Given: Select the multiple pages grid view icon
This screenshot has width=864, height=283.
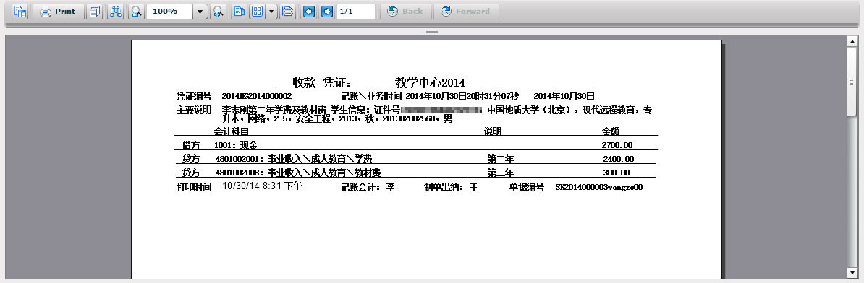Looking at the screenshot, I should tap(258, 12).
